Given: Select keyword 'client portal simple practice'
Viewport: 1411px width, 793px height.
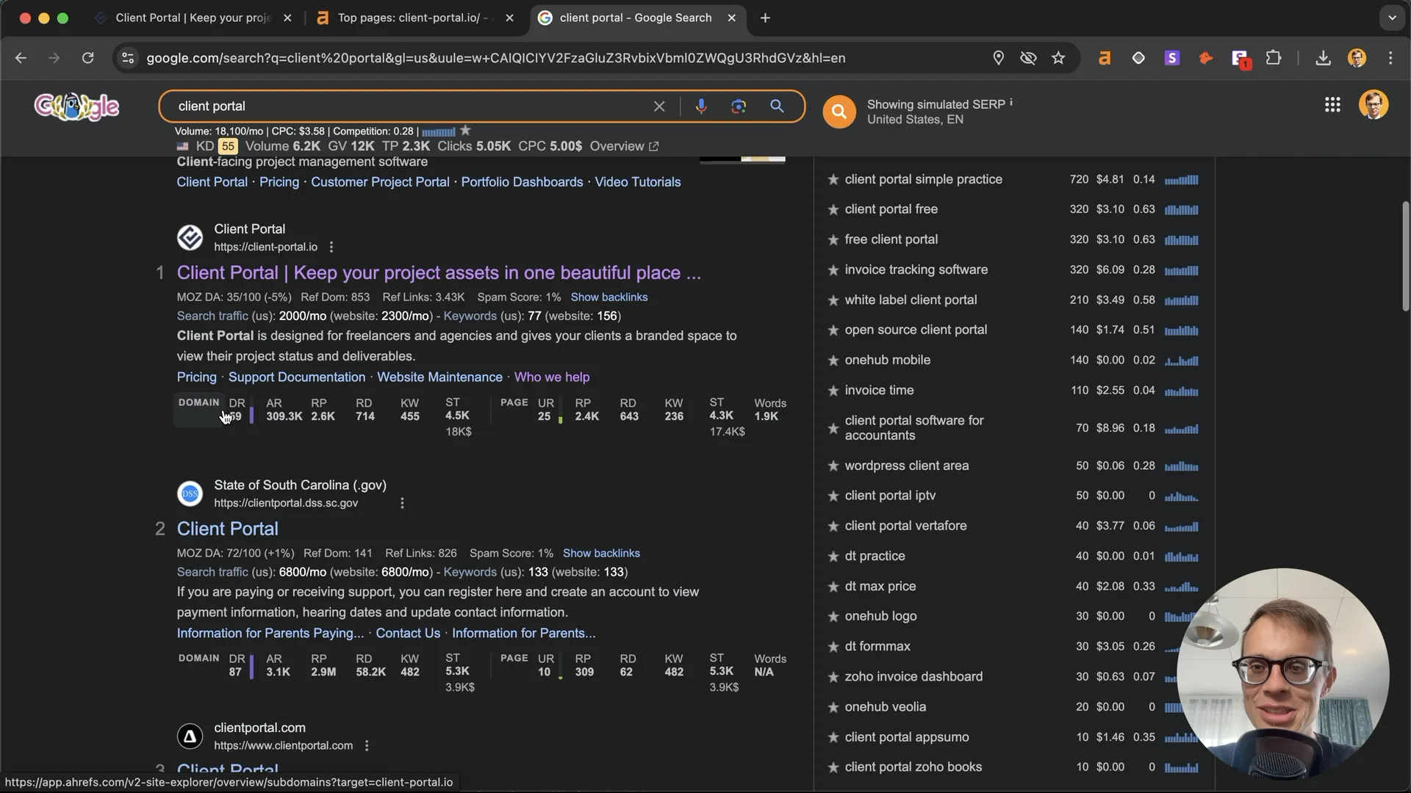Looking at the screenshot, I should coord(923,180).
